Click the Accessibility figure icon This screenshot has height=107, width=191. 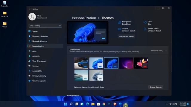click(x=29, y=71)
